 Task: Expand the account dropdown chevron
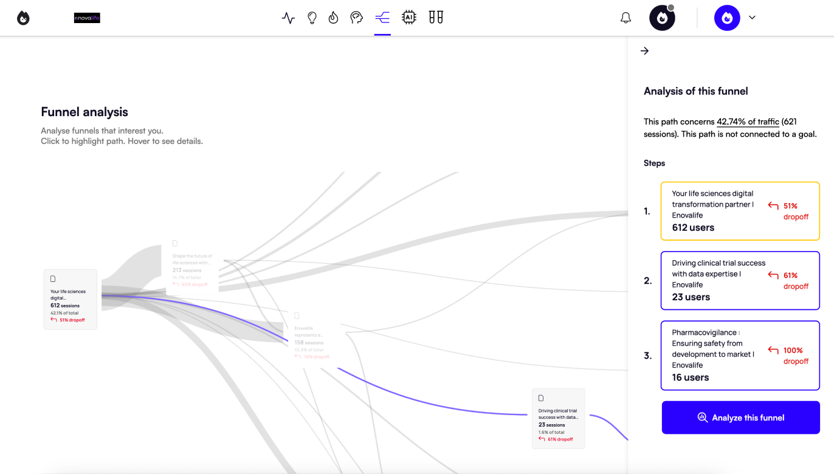point(752,18)
